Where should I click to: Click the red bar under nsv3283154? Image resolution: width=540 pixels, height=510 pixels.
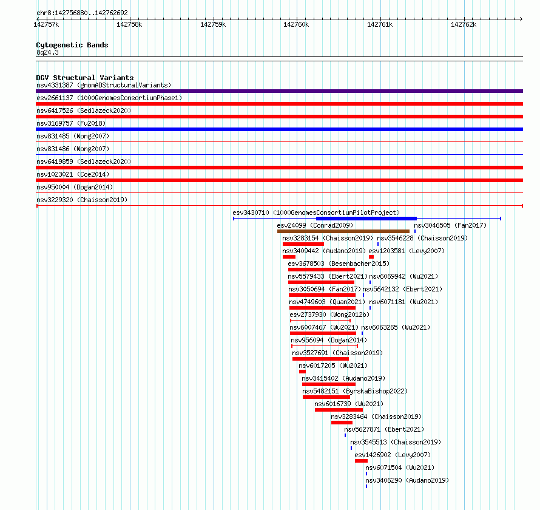pos(303,244)
